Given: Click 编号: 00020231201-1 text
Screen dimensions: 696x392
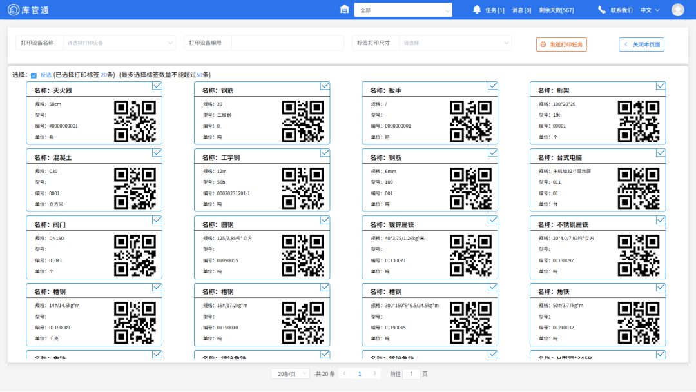Looking at the screenshot, I should coord(226,193).
